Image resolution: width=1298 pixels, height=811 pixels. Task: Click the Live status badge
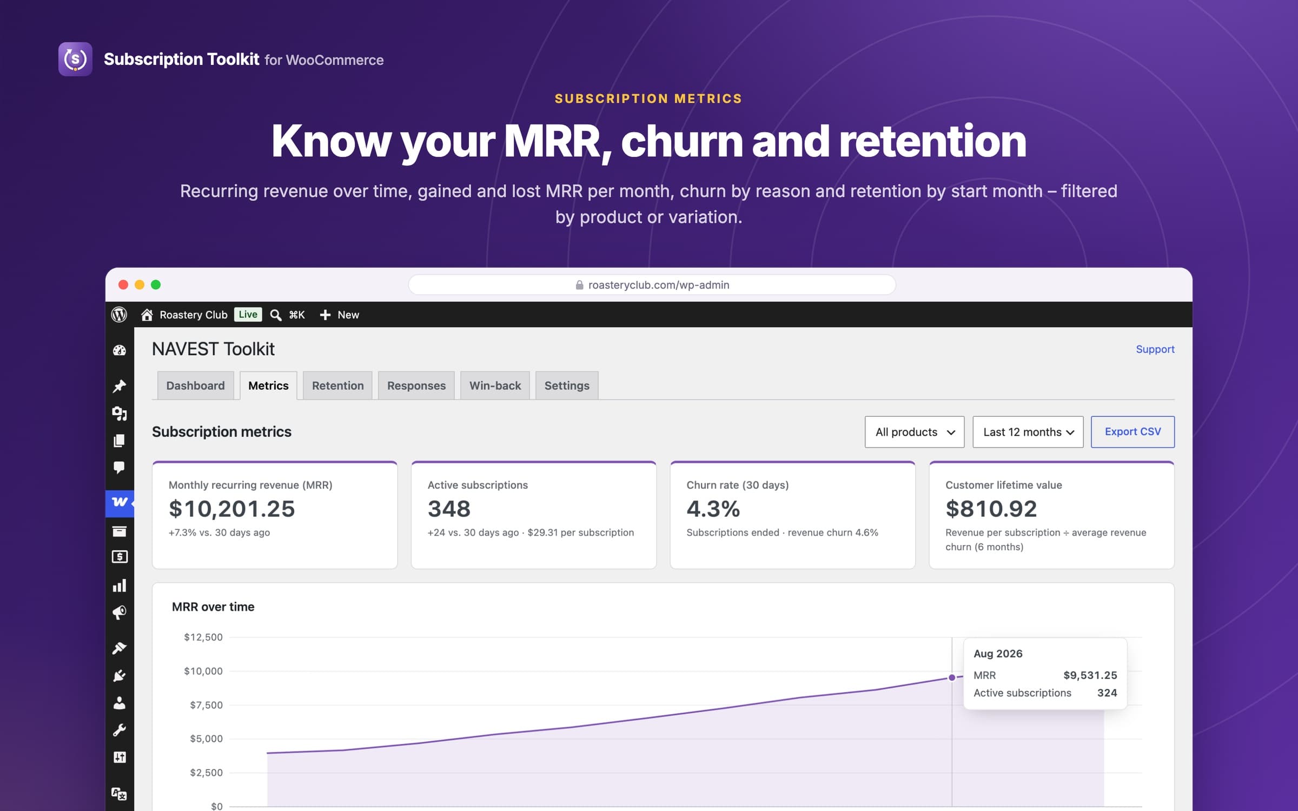pos(248,315)
